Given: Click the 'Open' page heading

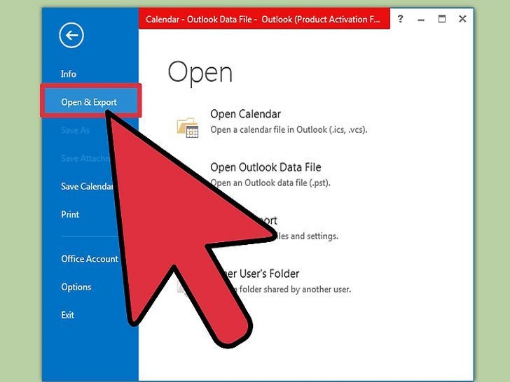Looking at the screenshot, I should pyautogui.click(x=200, y=73).
